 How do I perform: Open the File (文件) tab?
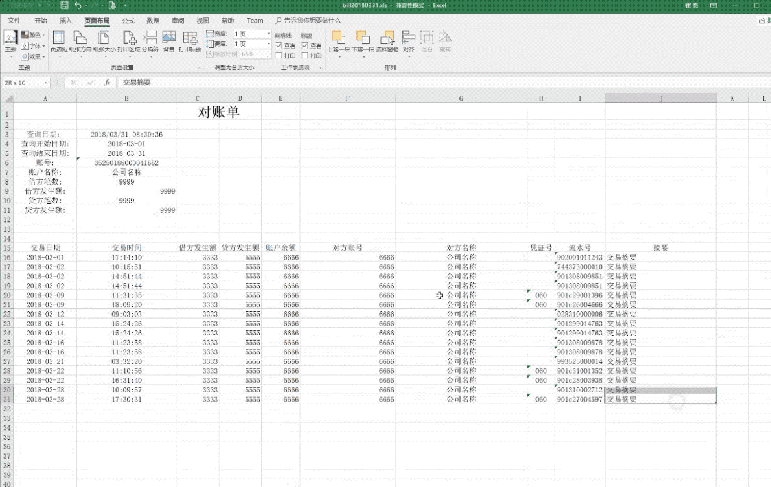[x=14, y=21]
